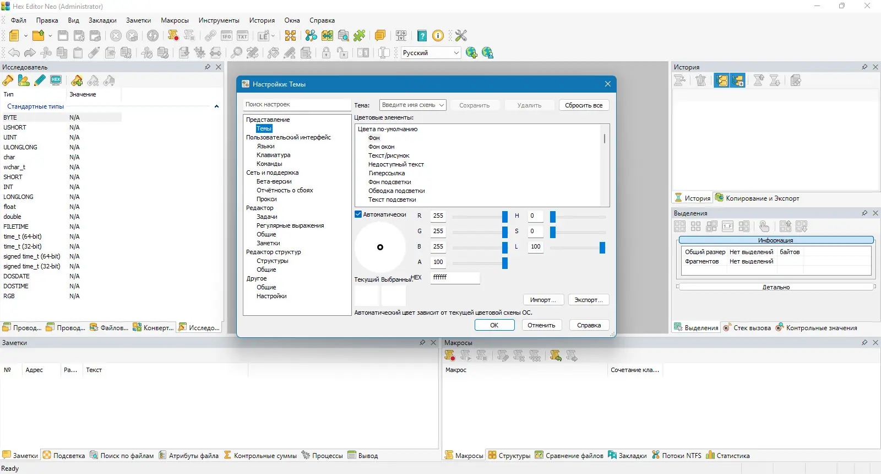Click the flashlight icon in Исследователь panel
Viewport: 881px width, 474px height.
(8, 80)
